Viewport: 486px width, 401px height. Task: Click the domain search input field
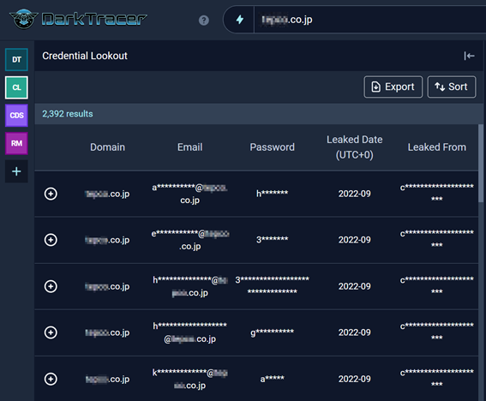369,20
